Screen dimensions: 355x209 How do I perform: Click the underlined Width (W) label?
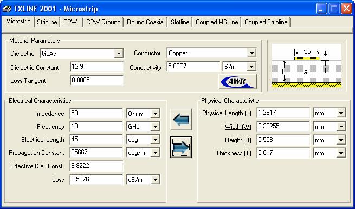pyautogui.click(x=238, y=127)
